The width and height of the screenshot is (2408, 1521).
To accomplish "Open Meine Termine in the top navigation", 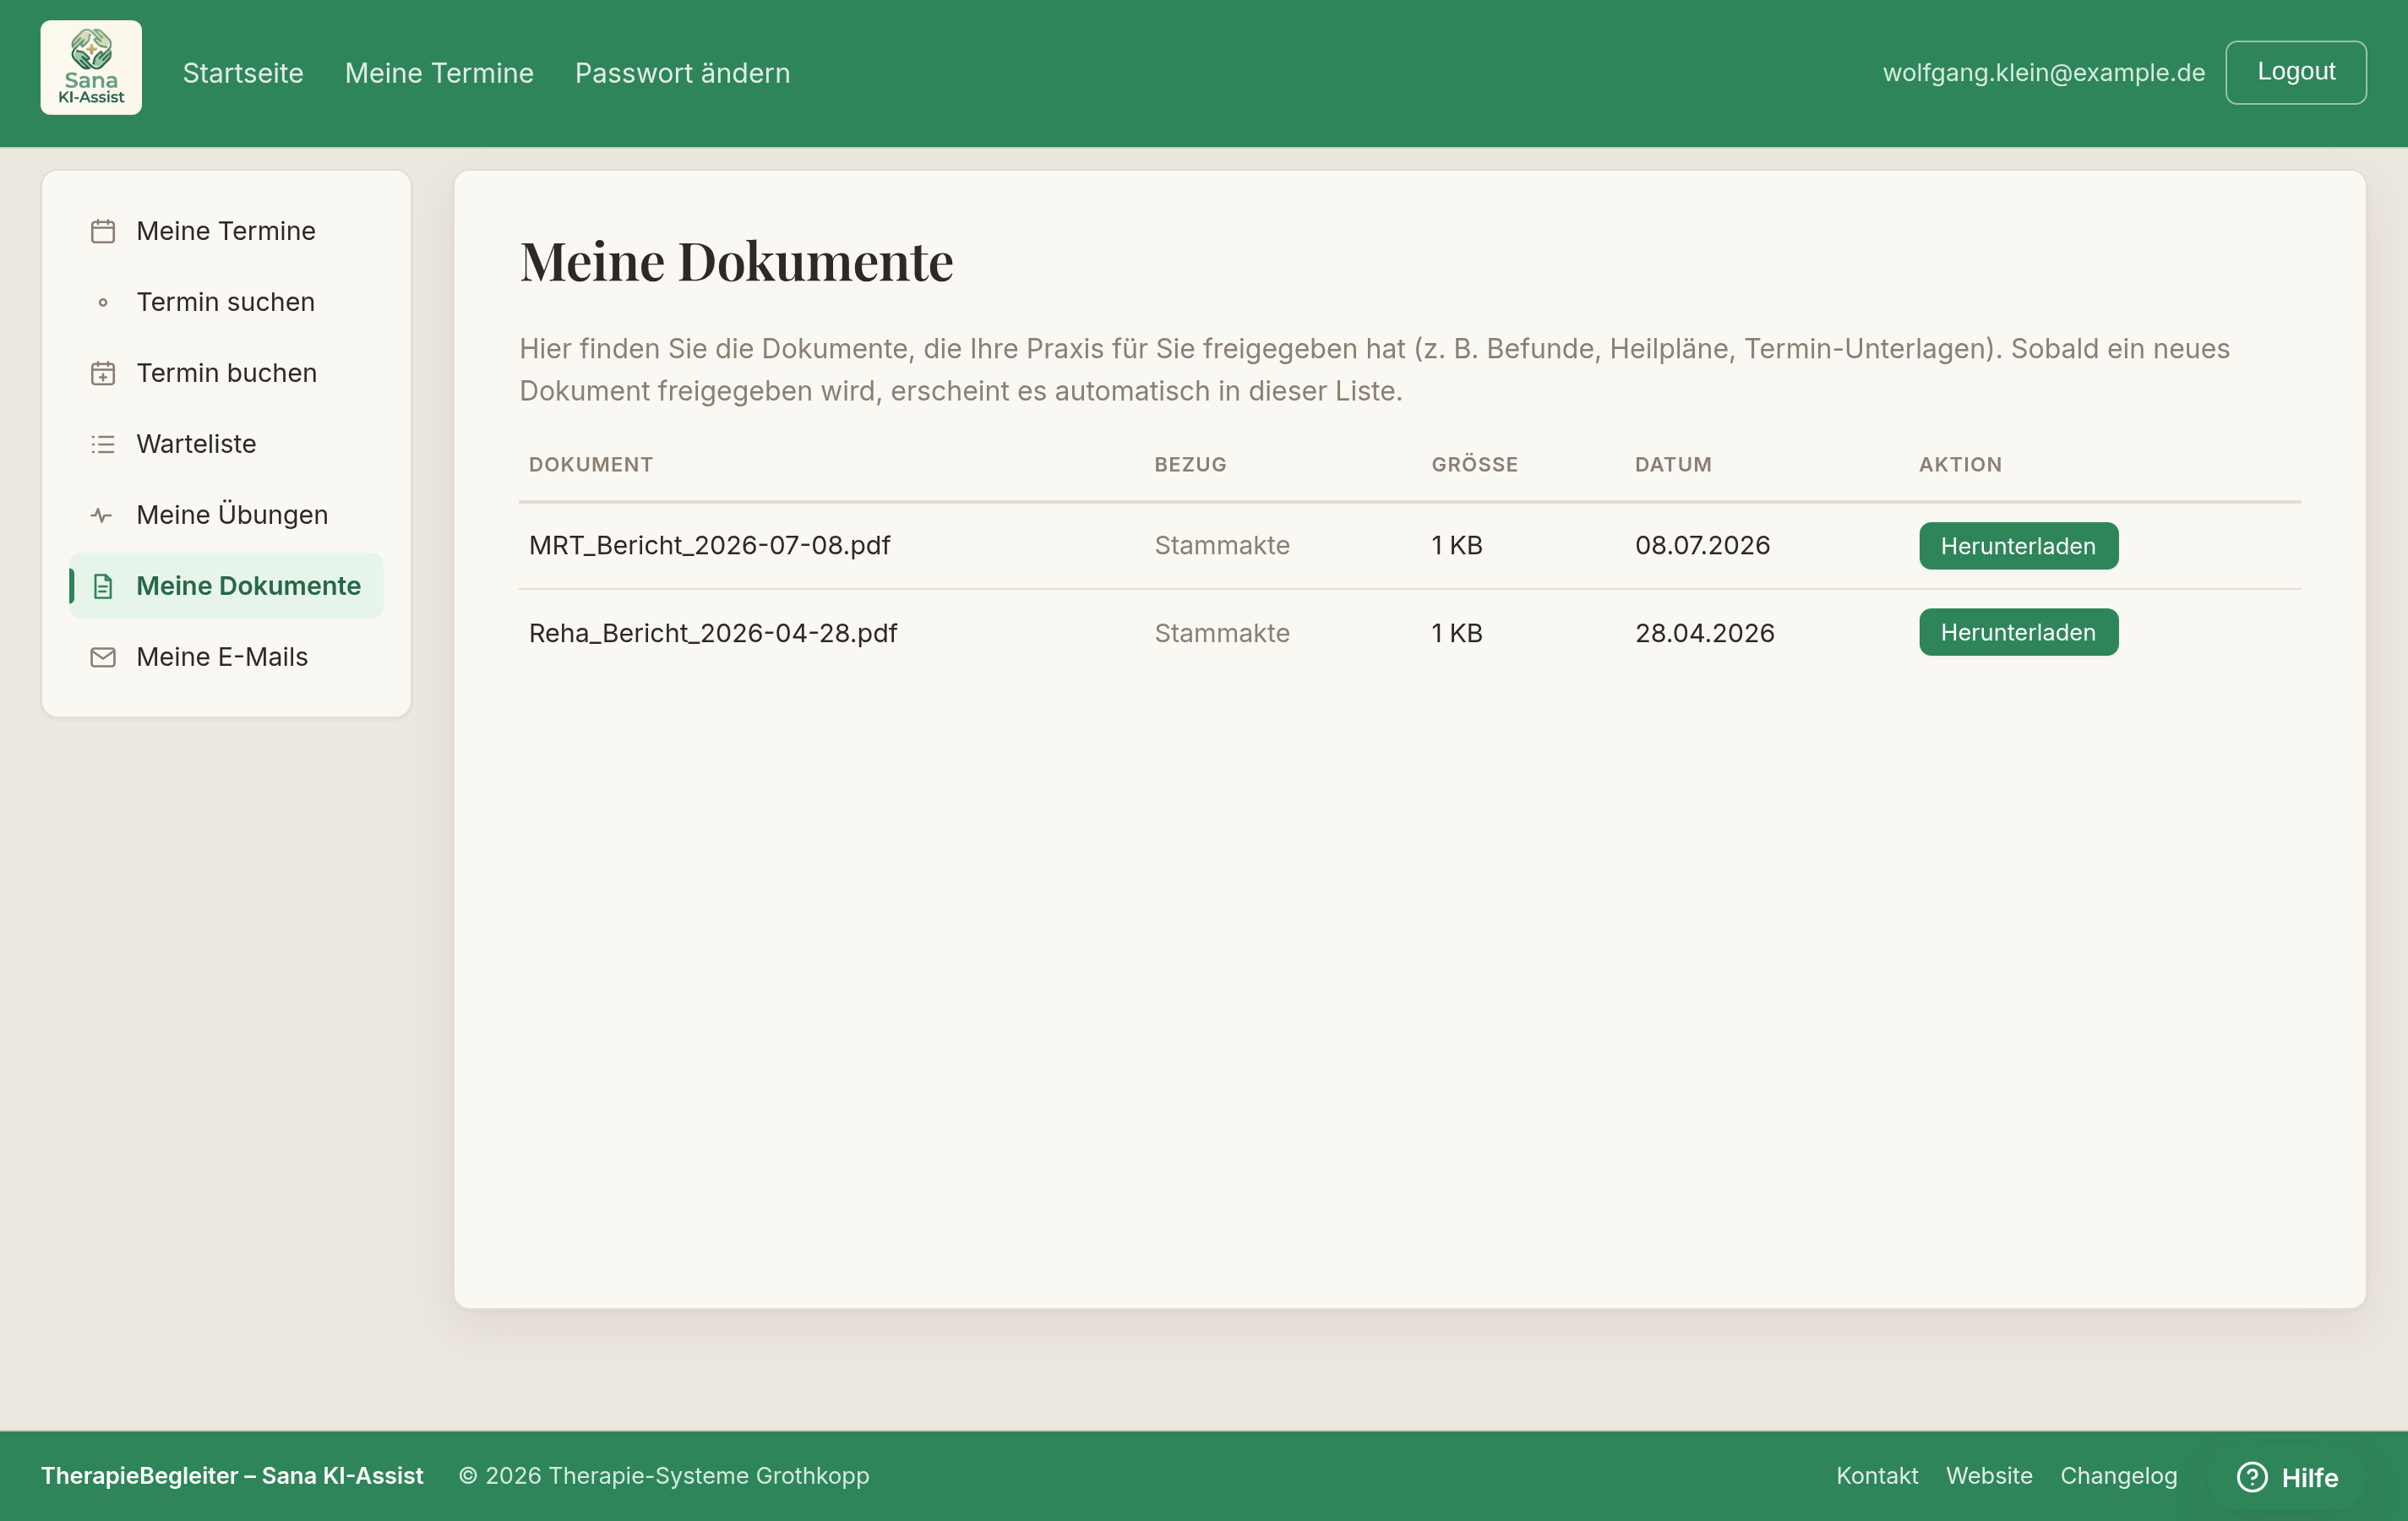I will click(439, 73).
